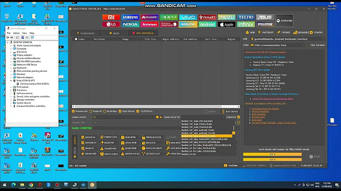Open the ADB button

(x=250, y=32)
